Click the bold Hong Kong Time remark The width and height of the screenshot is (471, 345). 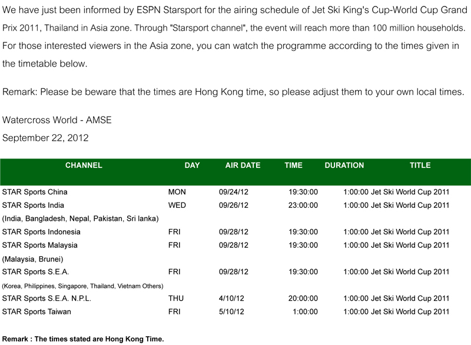coord(83,339)
